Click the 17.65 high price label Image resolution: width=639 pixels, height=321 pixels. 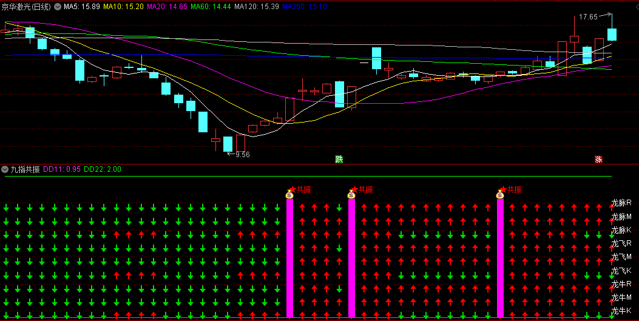click(588, 17)
